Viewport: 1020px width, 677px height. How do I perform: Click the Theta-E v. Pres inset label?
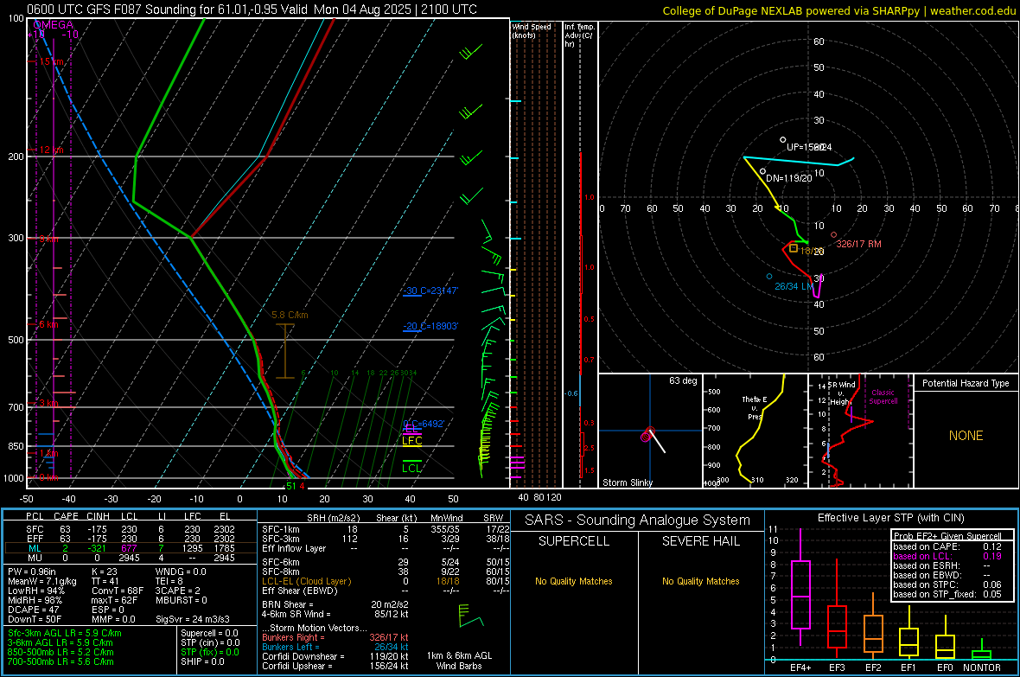click(754, 407)
